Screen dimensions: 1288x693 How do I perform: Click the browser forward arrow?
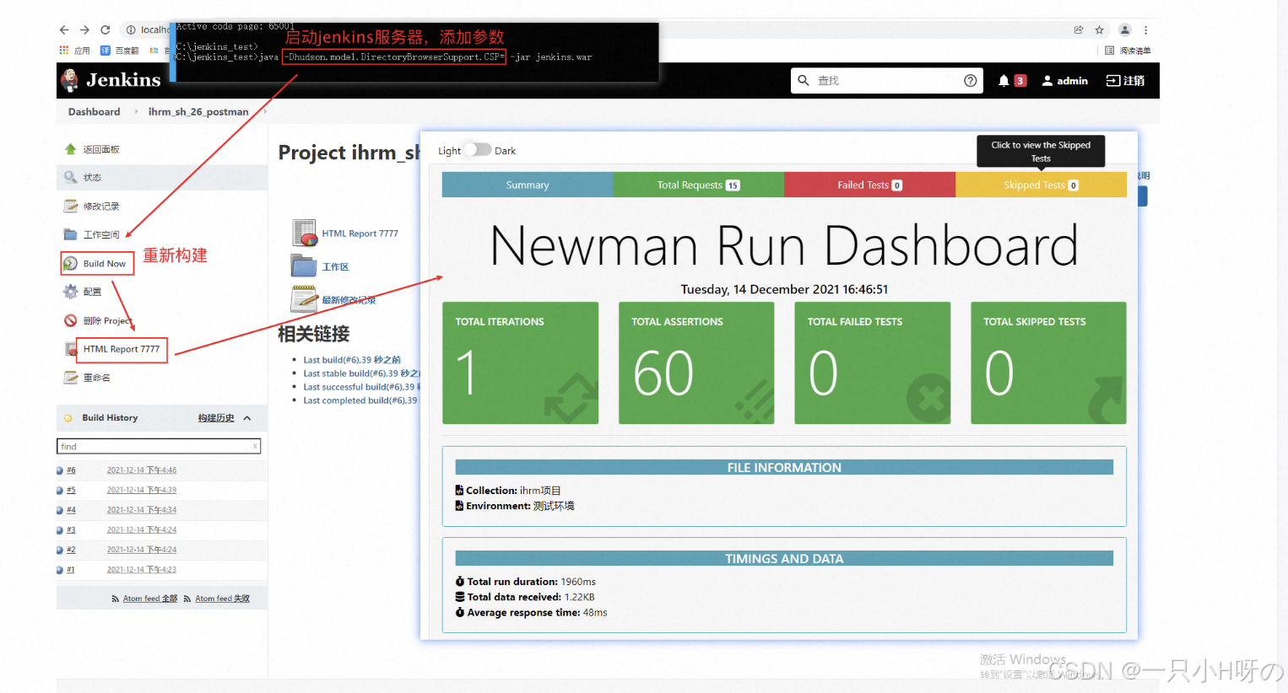tap(84, 30)
